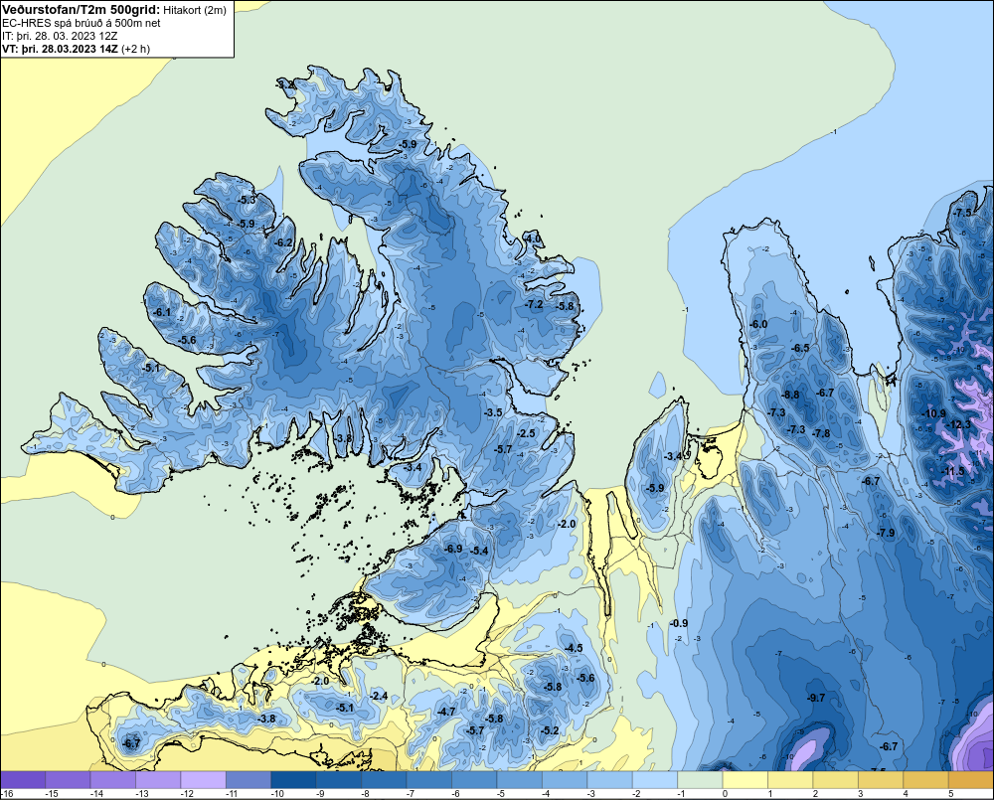Pick the legend swatch between -1 and 0

[701, 780]
